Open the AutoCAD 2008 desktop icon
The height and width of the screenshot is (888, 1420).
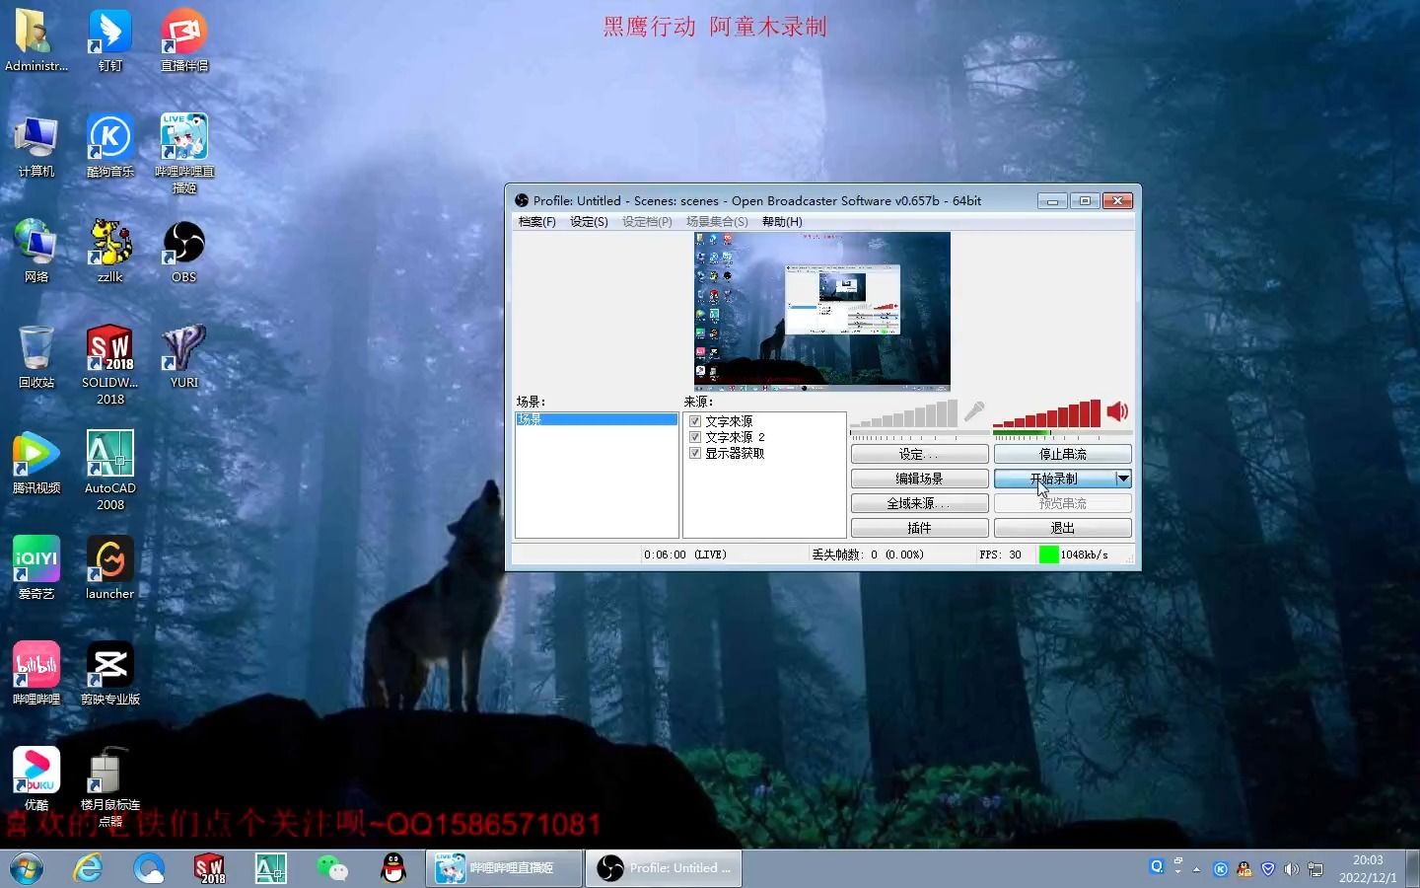click(x=109, y=471)
